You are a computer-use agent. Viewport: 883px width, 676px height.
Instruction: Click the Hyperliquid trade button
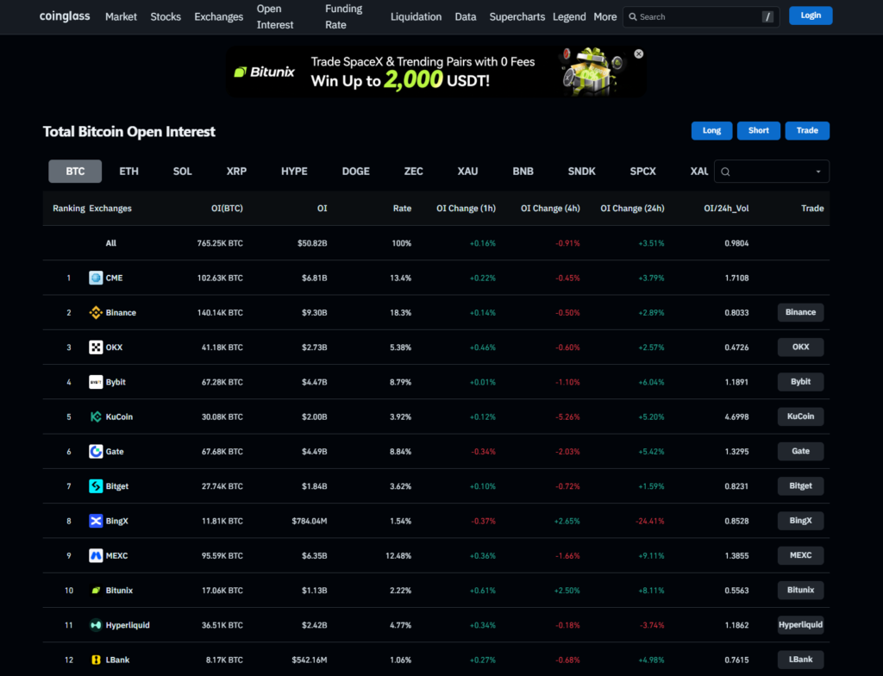click(x=800, y=625)
